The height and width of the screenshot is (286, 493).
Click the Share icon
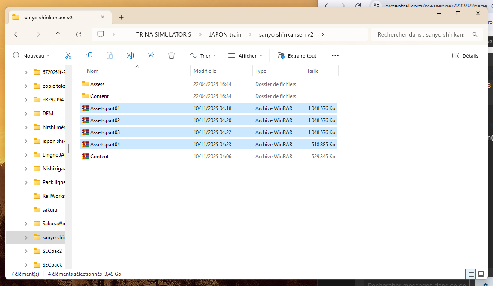pyautogui.click(x=151, y=55)
